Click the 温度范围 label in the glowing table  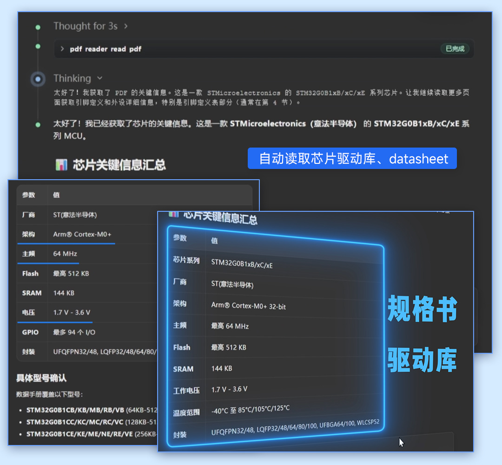186,413
